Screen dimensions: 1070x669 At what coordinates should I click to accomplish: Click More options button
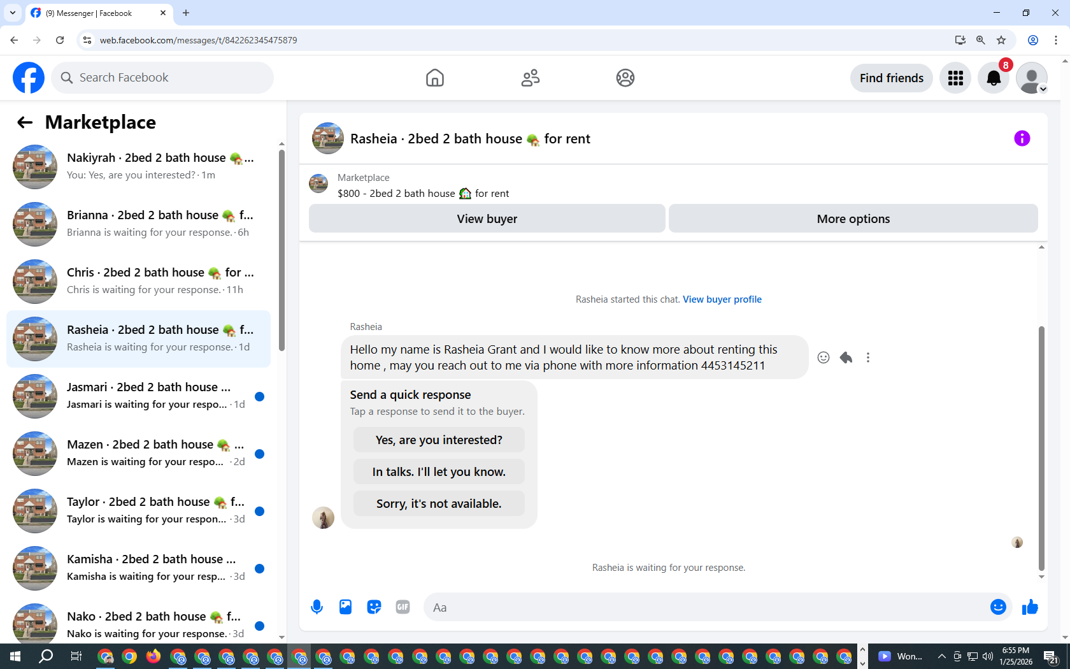coord(853,219)
